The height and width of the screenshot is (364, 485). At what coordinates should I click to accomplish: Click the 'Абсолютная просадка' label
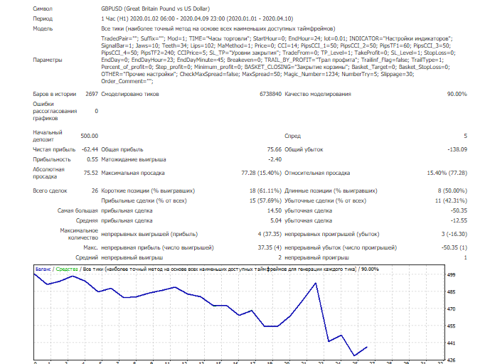click(48, 173)
